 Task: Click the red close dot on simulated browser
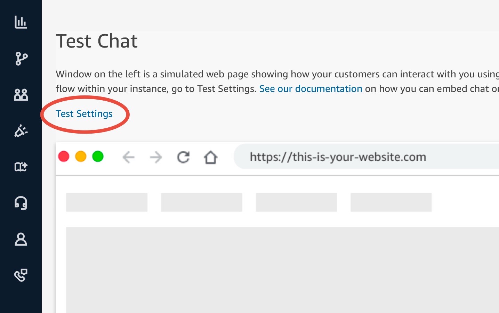point(64,156)
